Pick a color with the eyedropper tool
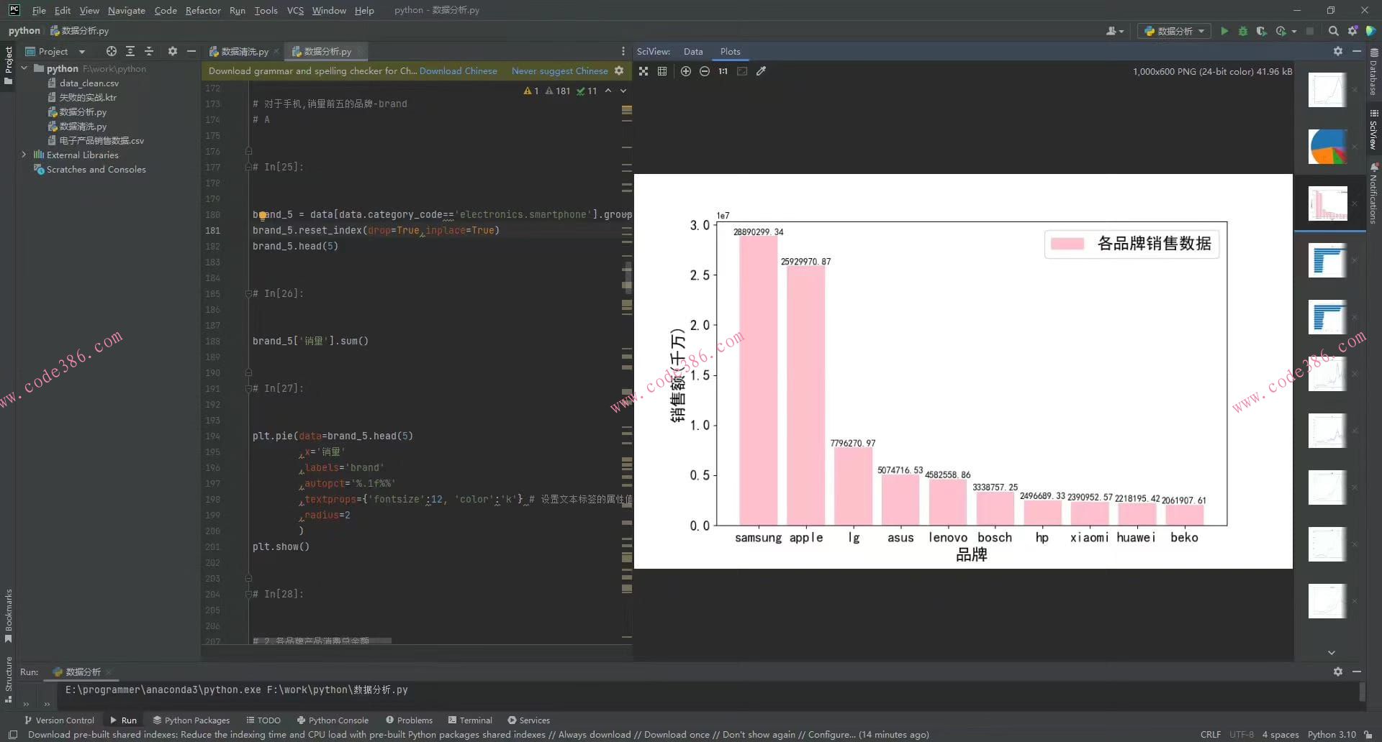The width and height of the screenshot is (1382, 742). (x=761, y=71)
